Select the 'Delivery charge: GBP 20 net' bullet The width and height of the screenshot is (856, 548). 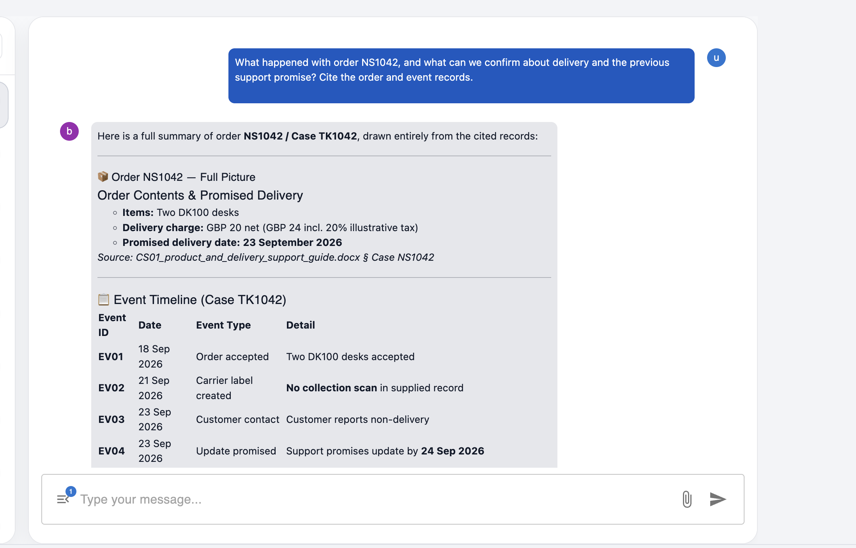[x=270, y=228]
